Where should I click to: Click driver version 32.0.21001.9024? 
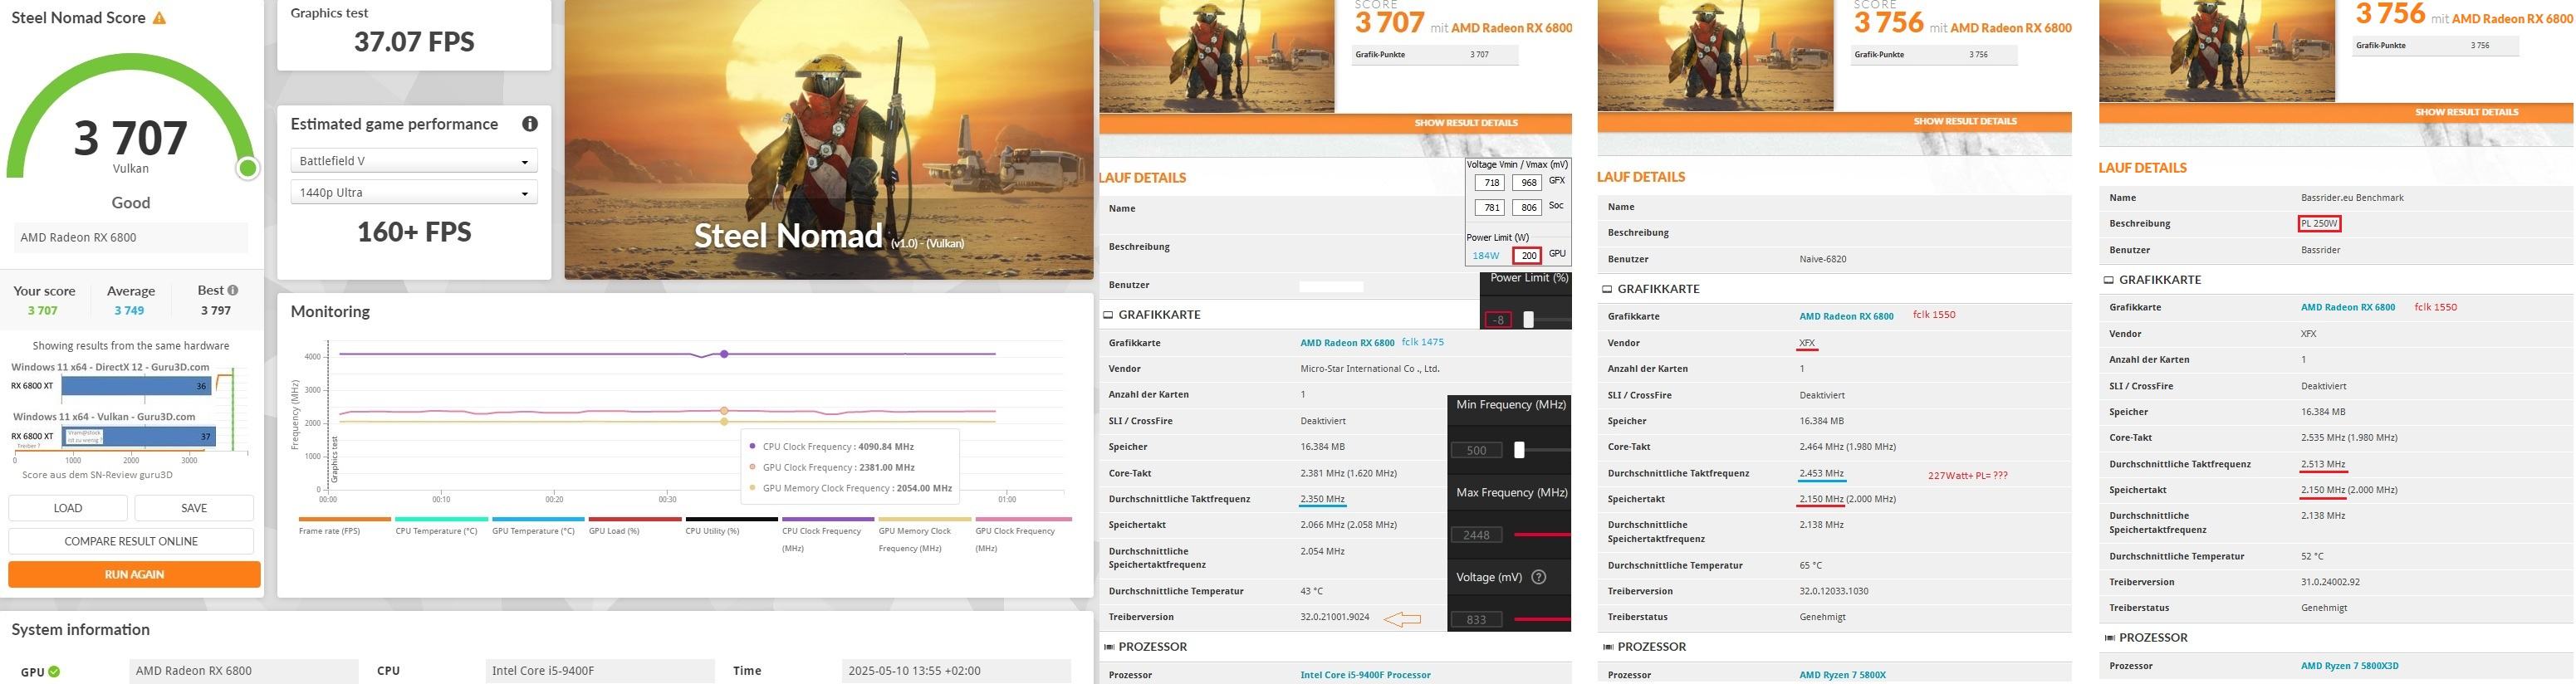(x=1335, y=617)
